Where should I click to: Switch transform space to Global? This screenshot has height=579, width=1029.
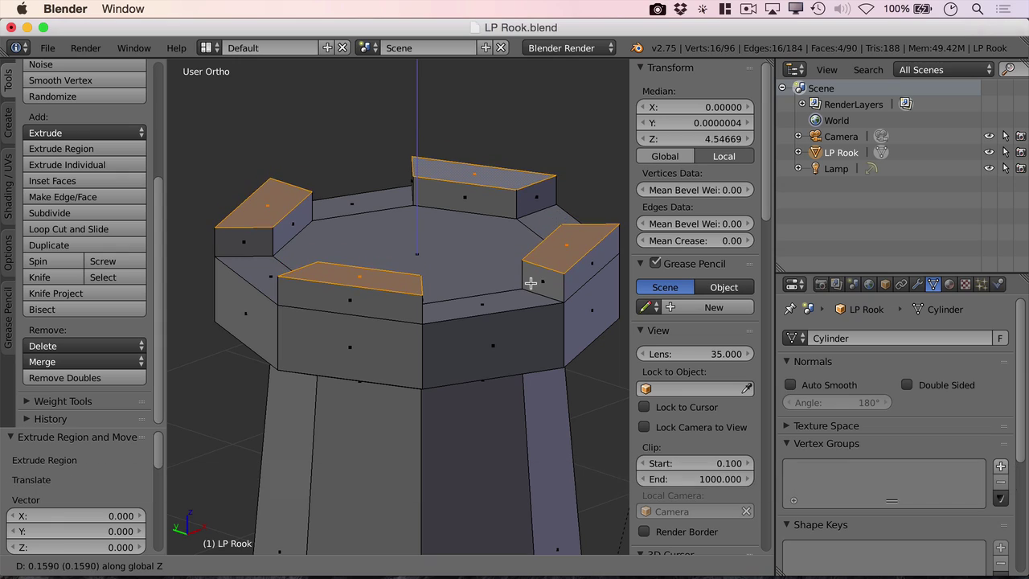pos(665,156)
